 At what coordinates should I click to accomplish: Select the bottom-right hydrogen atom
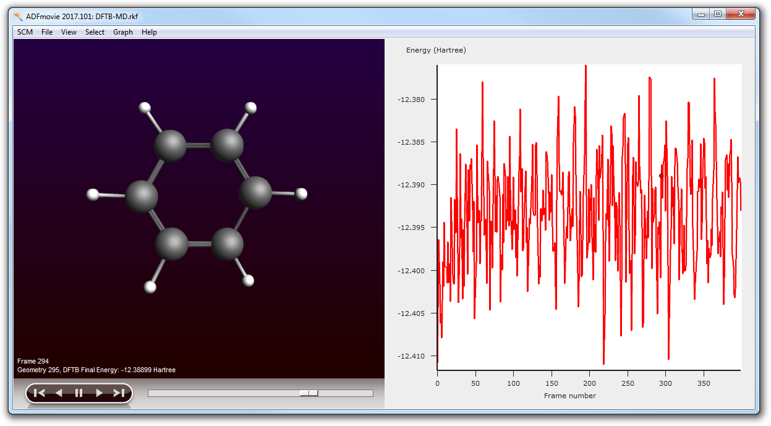pyautogui.click(x=249, y=281)
